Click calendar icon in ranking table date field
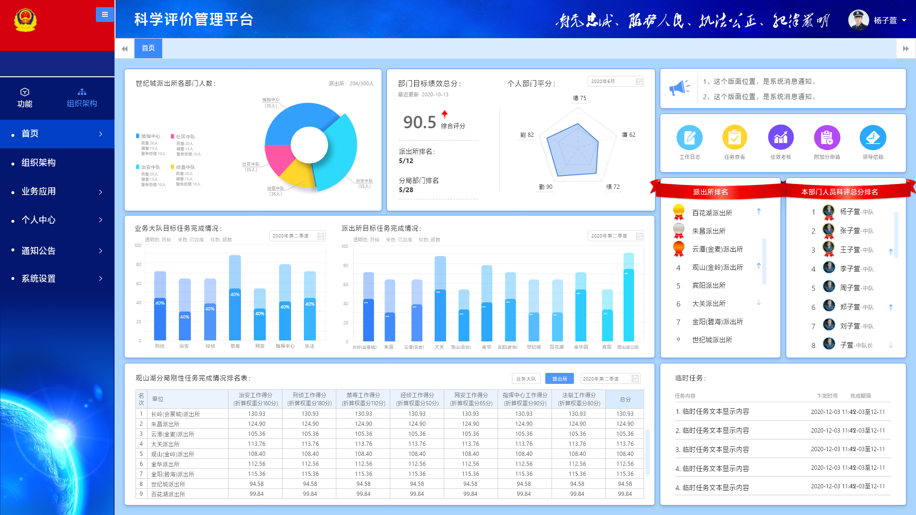 tap(635, 379)
